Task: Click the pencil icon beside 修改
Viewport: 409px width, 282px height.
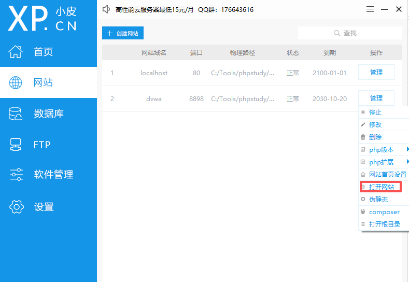Action: [x=363, y=125]
